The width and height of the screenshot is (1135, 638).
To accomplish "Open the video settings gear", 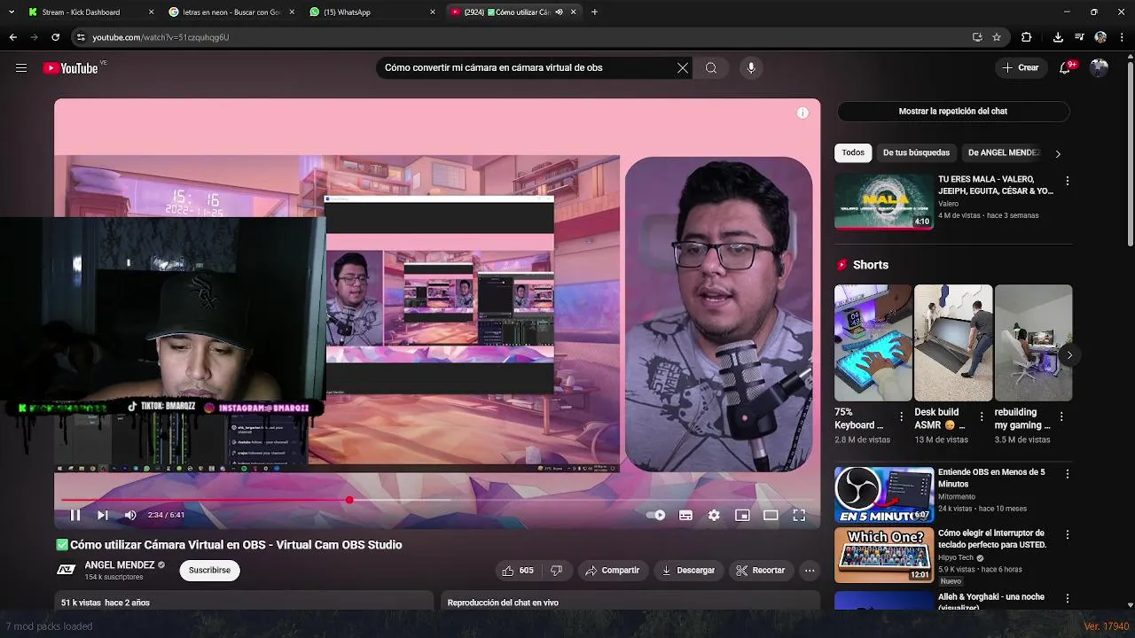I will [714, 515].
